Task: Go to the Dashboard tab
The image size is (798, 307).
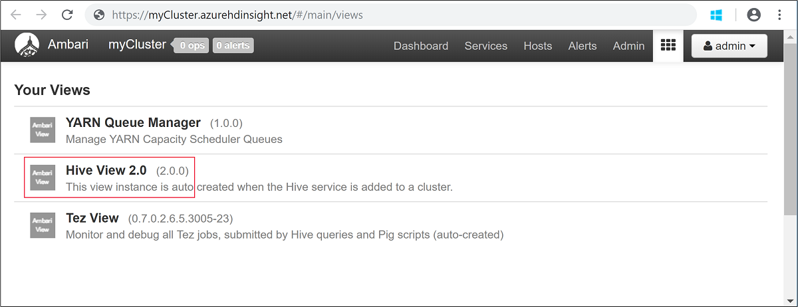Action: pyautogui.click(x=420, y=46)
